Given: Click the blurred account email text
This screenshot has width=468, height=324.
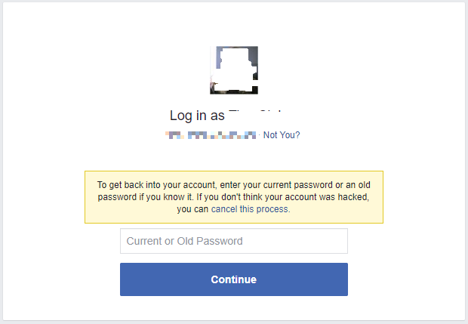Looking at the screenshot, I should pos(213,136).
